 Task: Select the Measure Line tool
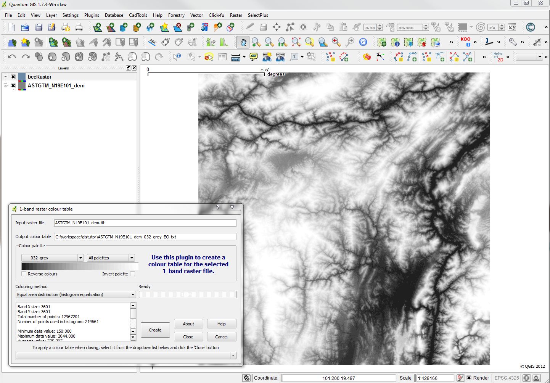(236, 56)
